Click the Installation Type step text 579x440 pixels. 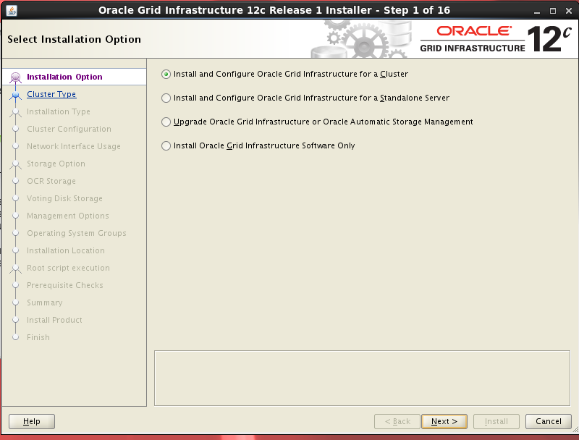(x=59, y=111)
